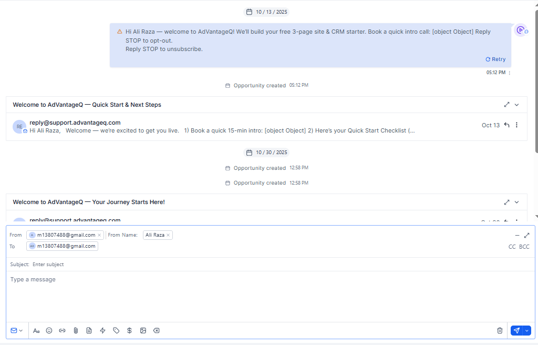The width and height of the screenshot is (538, 345).
Task: Collapse the Your Journey Starts Here email
Action: 517,202
